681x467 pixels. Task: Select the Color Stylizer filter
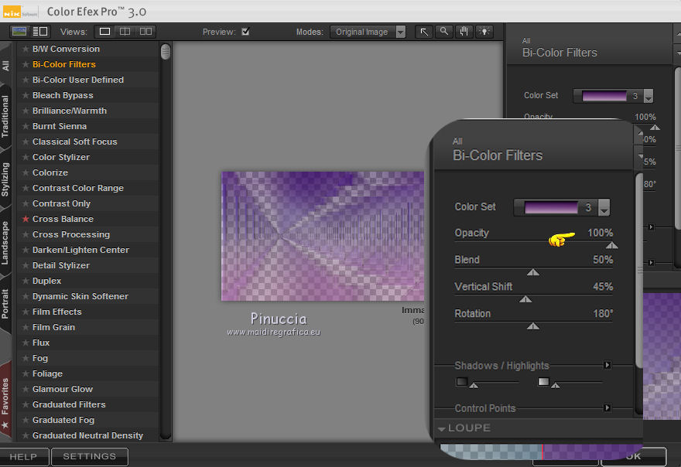[61, 157]
